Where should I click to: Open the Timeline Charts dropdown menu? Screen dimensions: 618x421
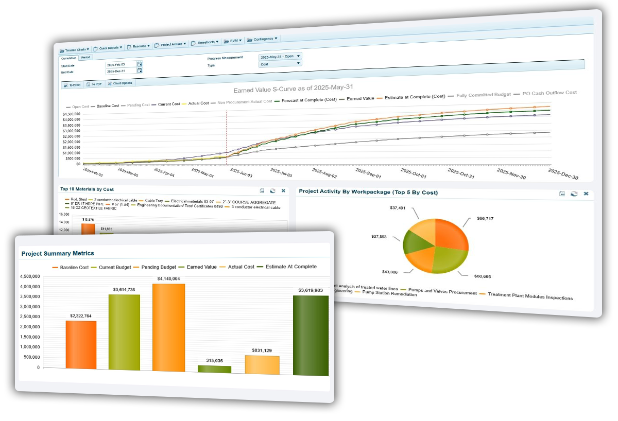point(75,50)
